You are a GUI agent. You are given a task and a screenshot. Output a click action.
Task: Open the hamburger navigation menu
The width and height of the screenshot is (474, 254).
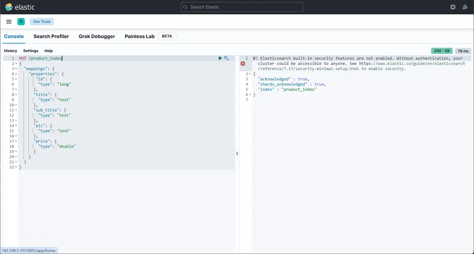(x=9, y=22)
